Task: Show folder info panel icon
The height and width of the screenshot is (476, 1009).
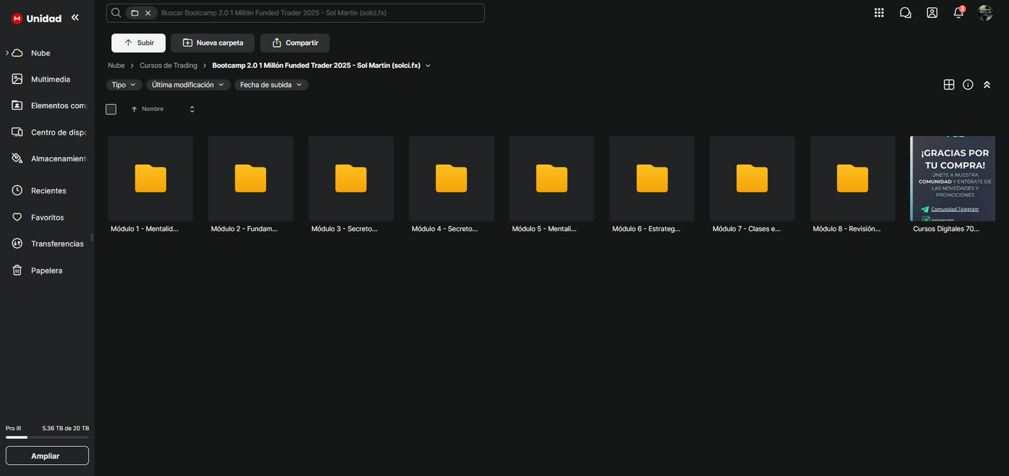Action: click(968, 84)
